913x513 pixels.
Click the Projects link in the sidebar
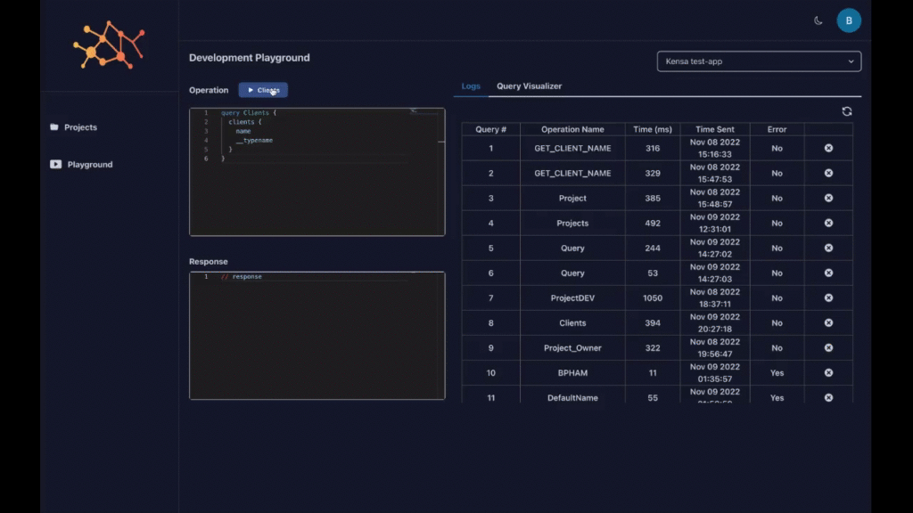[x=81, y=126]
